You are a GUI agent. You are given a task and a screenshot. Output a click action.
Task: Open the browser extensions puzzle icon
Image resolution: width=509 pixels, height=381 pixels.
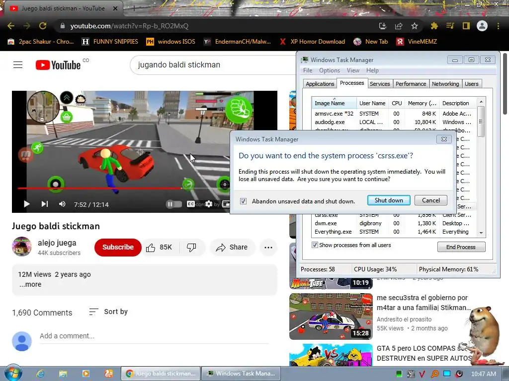[434, 26]
